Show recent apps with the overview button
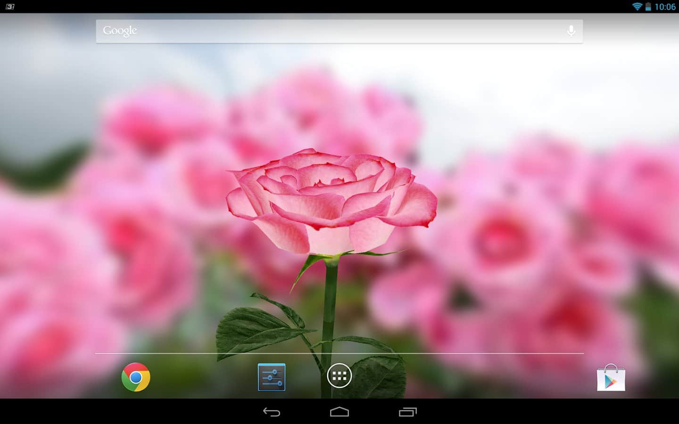Image resolution: width=679 pixels, height=424 pixels. [408, 412]
